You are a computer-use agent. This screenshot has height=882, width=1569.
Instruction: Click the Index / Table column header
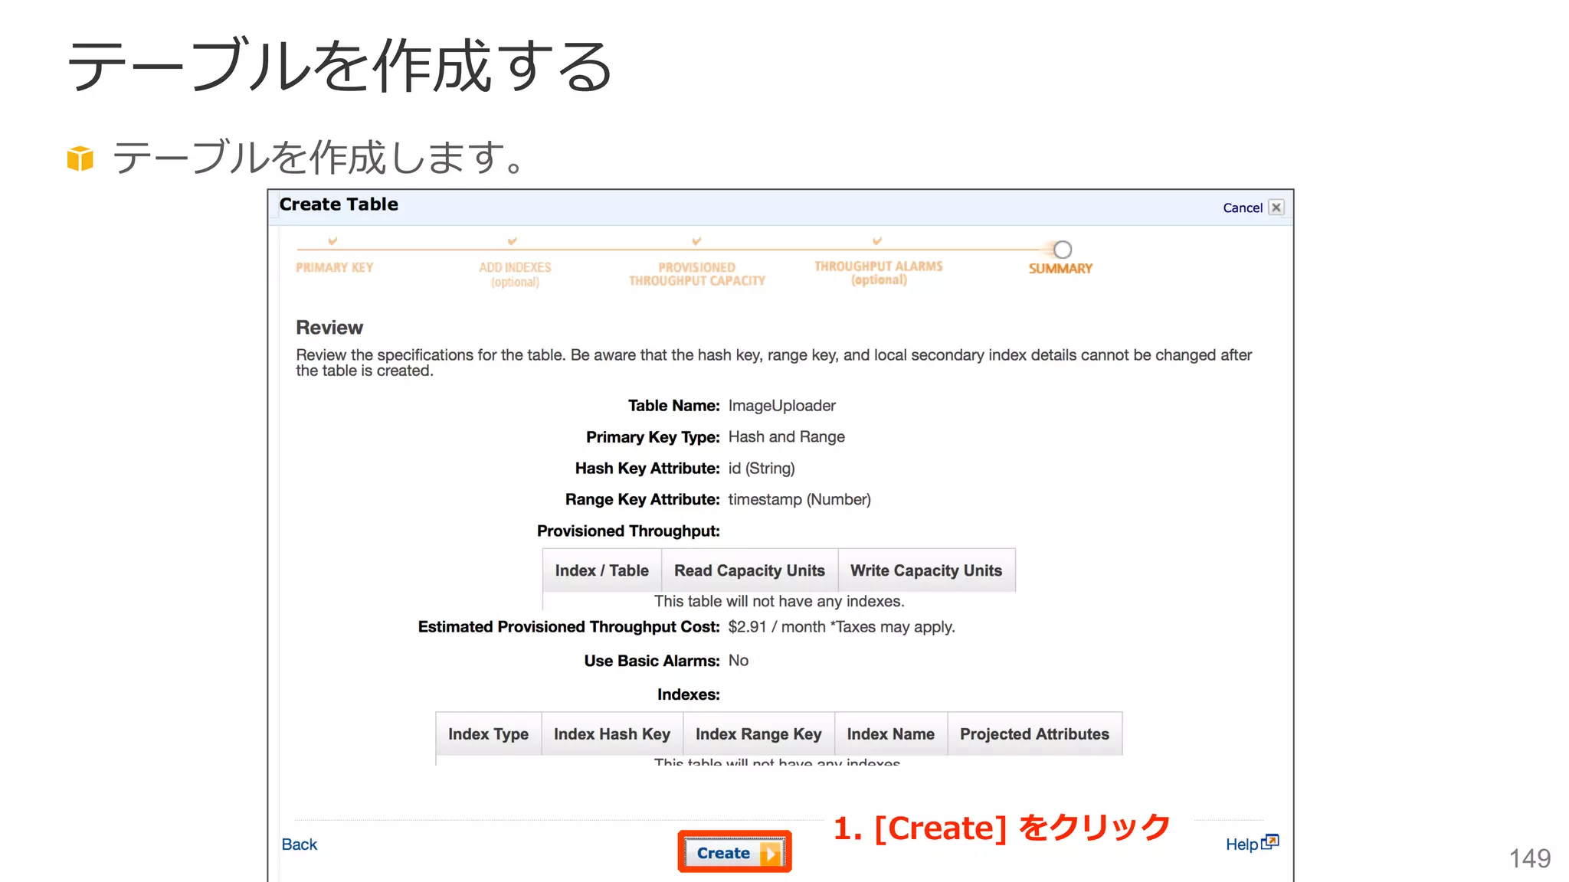click(601, 570)
